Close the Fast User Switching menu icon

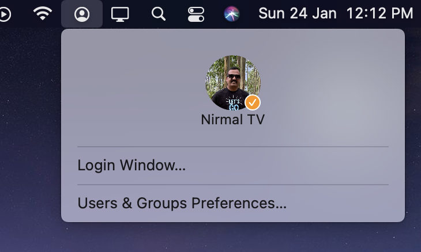point(82,14)
